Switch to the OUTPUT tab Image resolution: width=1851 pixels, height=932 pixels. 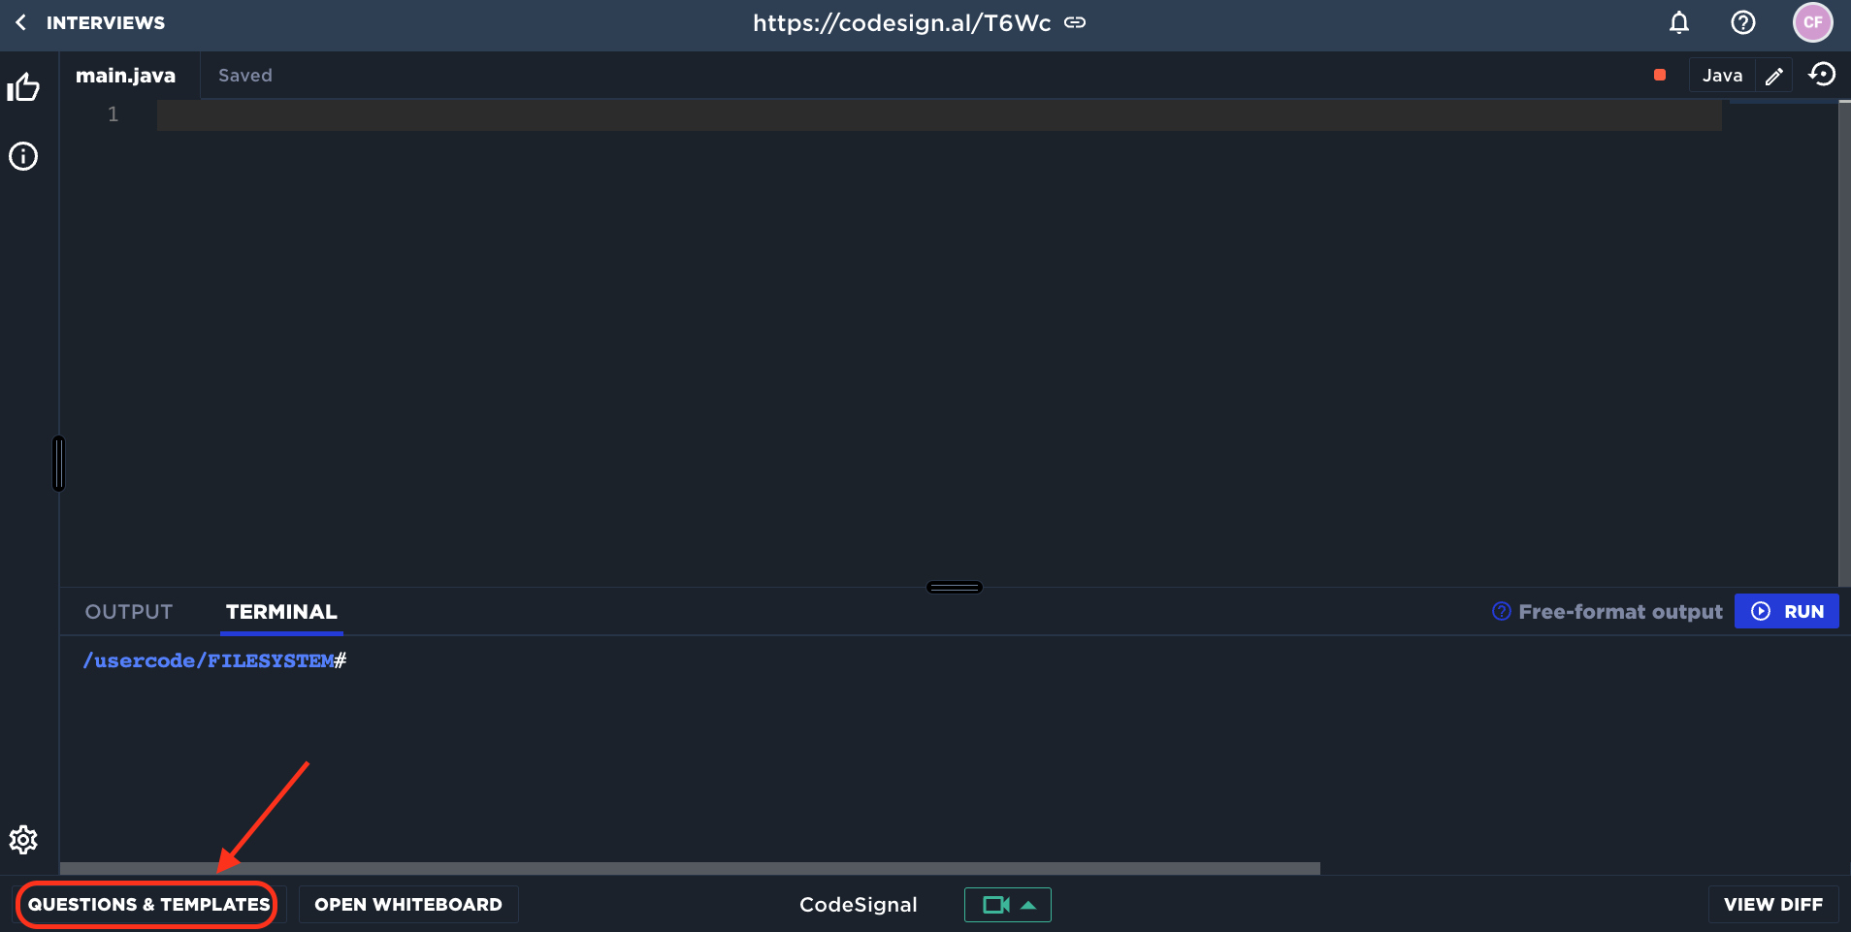click(129, 612)
